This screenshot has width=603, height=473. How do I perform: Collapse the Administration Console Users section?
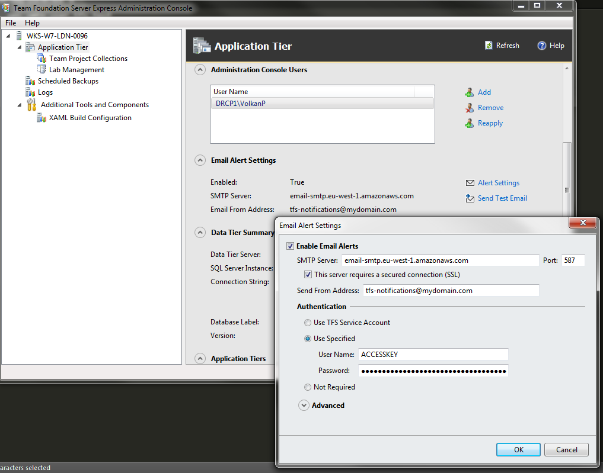(x=200, y=70)
